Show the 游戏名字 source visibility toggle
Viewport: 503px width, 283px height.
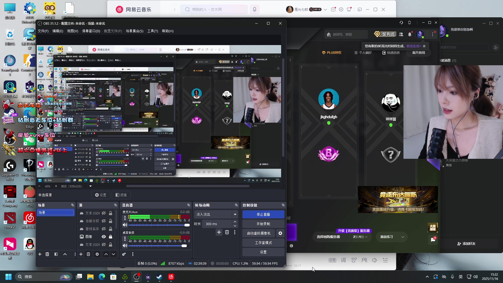click(104, 229)
